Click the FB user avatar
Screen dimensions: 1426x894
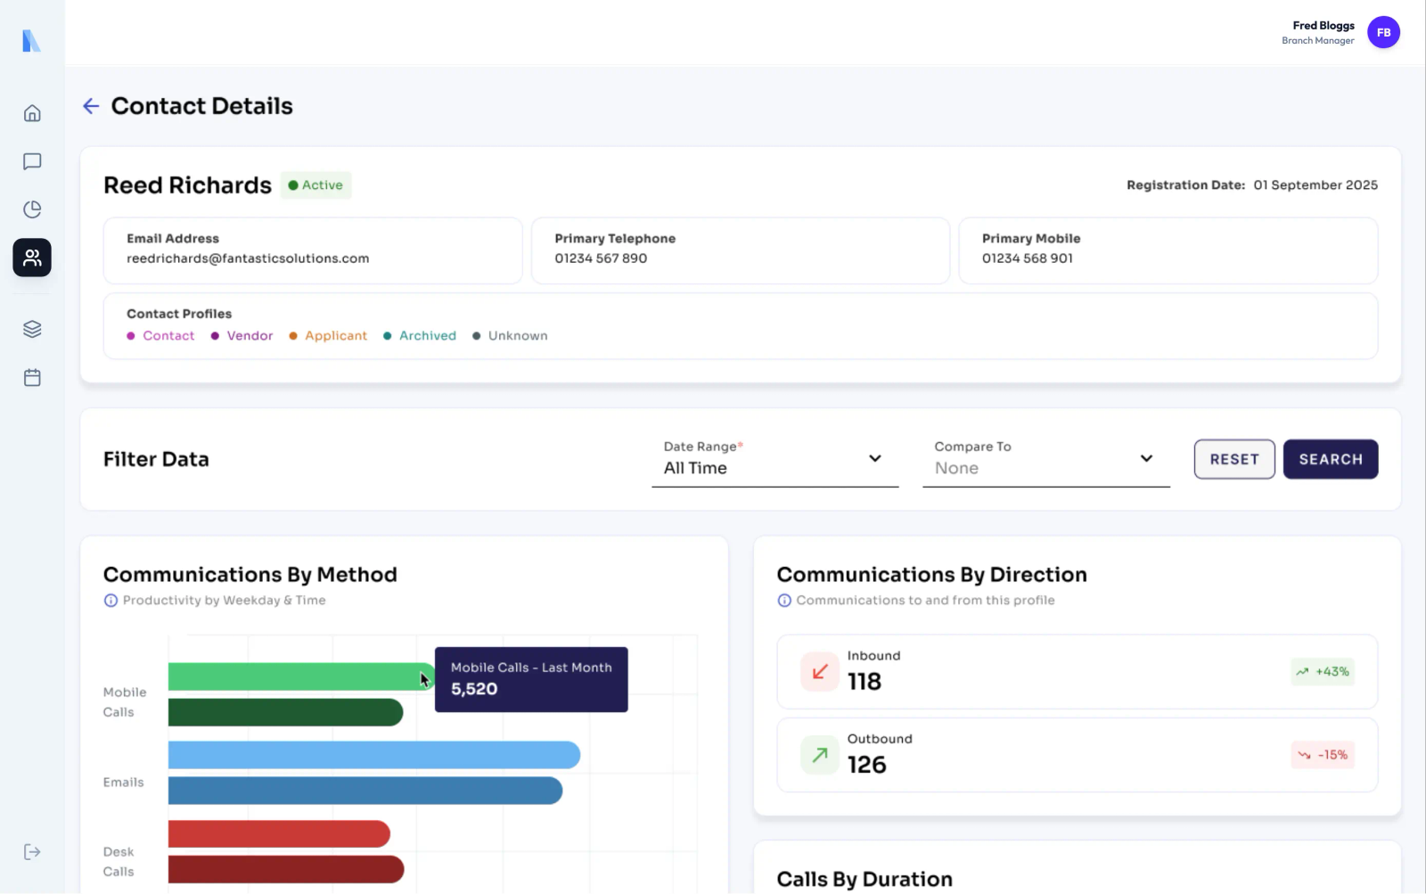1383,32
